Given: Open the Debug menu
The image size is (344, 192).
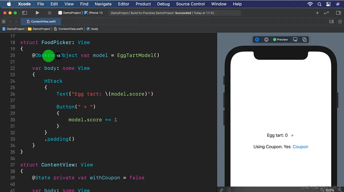Looking at the screenshot, I should point(163,4).
